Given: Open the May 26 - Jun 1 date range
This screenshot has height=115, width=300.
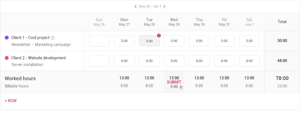Looking at the screenshot, I should (150, 6).
